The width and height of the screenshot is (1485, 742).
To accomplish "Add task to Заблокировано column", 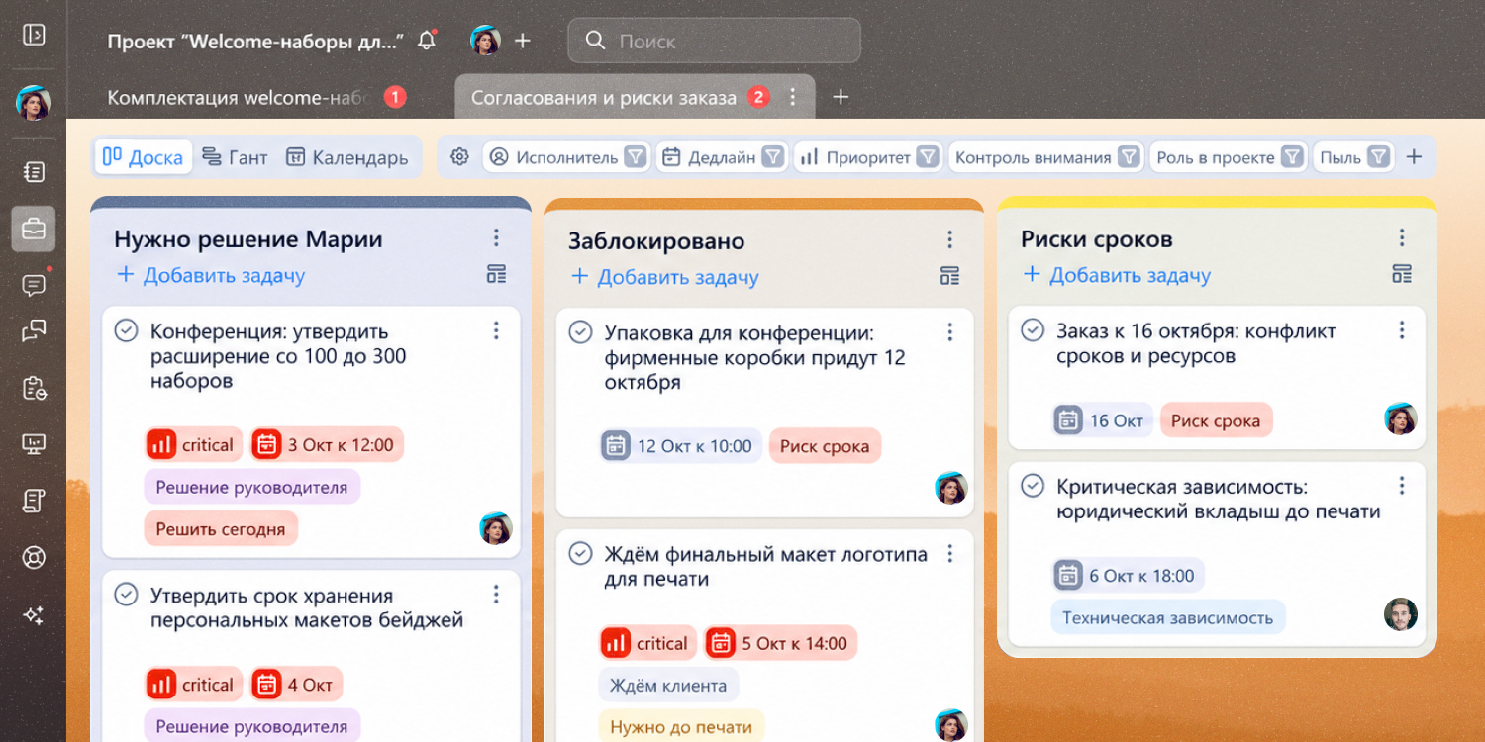I will (664, 277).
